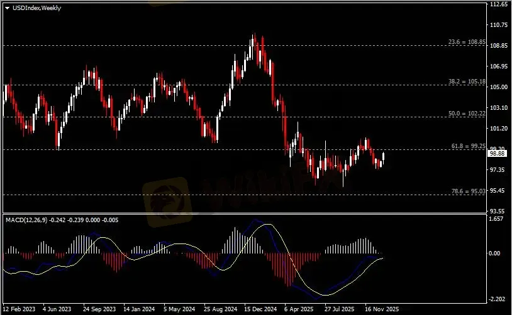Pick the 61.8 = 99.25 Fibonacci label

tap(468, 146)
